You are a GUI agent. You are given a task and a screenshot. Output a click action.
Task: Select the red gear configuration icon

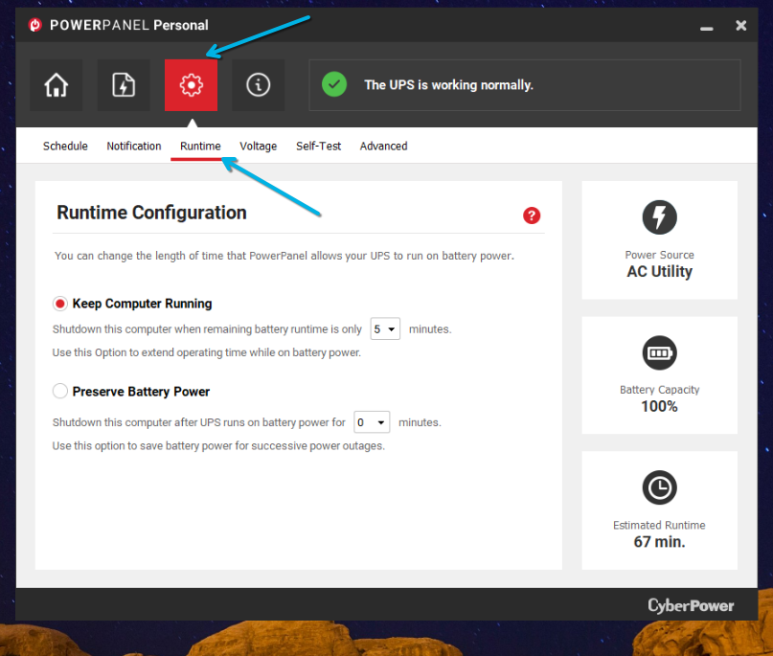click(x=191, y=85)
